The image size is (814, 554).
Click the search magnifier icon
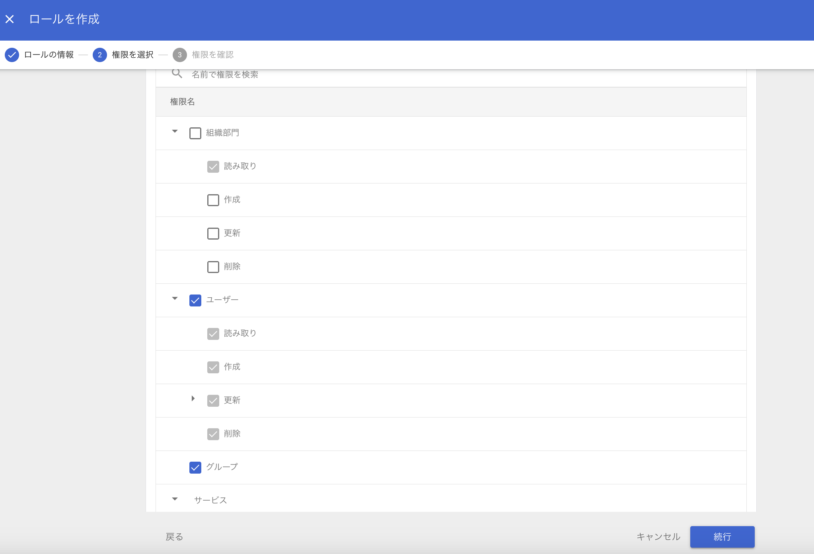177,74
